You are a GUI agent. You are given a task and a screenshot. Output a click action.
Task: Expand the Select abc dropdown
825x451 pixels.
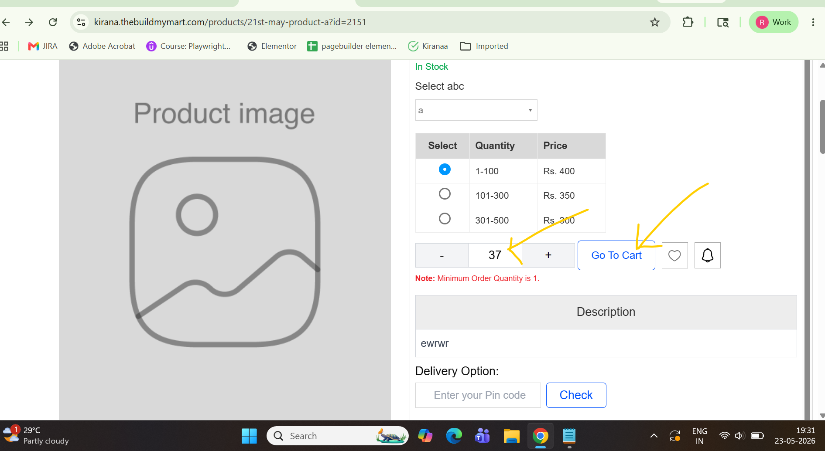pyautogui.click(x=476, y=110)
